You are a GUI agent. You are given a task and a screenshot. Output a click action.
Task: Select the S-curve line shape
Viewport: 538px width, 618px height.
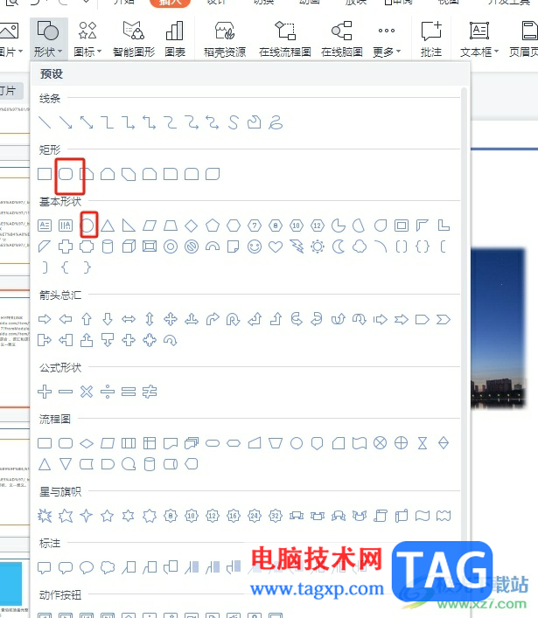(x=234, y=122)
